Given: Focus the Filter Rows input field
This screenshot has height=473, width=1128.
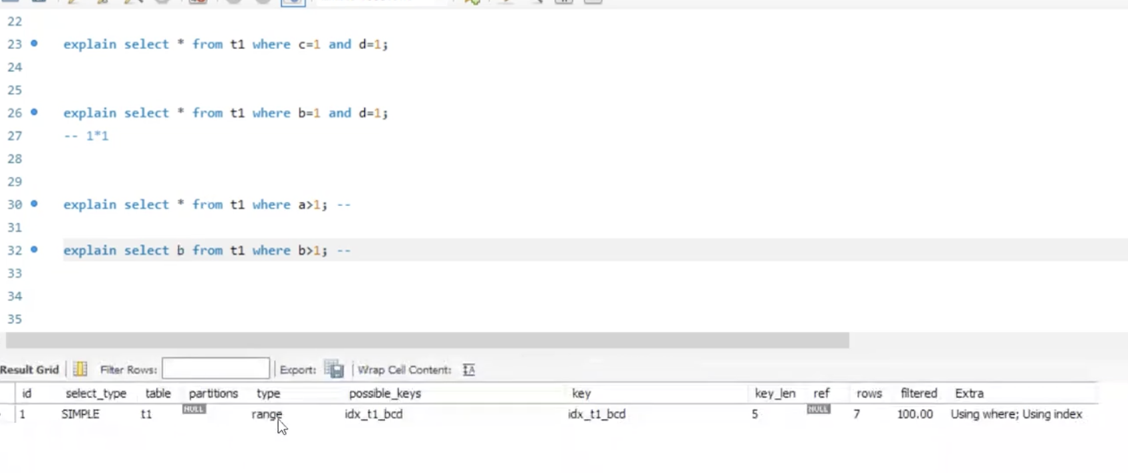Looking at the screenshot, I should pyautogui.click(x=215, y=369).
